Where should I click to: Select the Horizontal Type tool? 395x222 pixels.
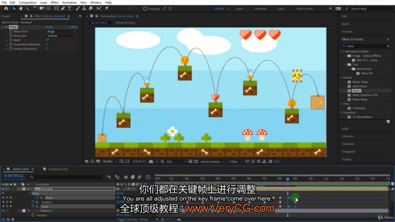pos(69,8)
